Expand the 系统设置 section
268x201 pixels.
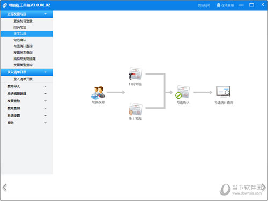[x=27, y=116]
